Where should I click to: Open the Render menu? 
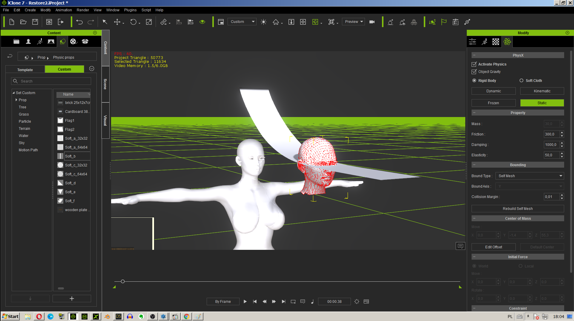83,10
